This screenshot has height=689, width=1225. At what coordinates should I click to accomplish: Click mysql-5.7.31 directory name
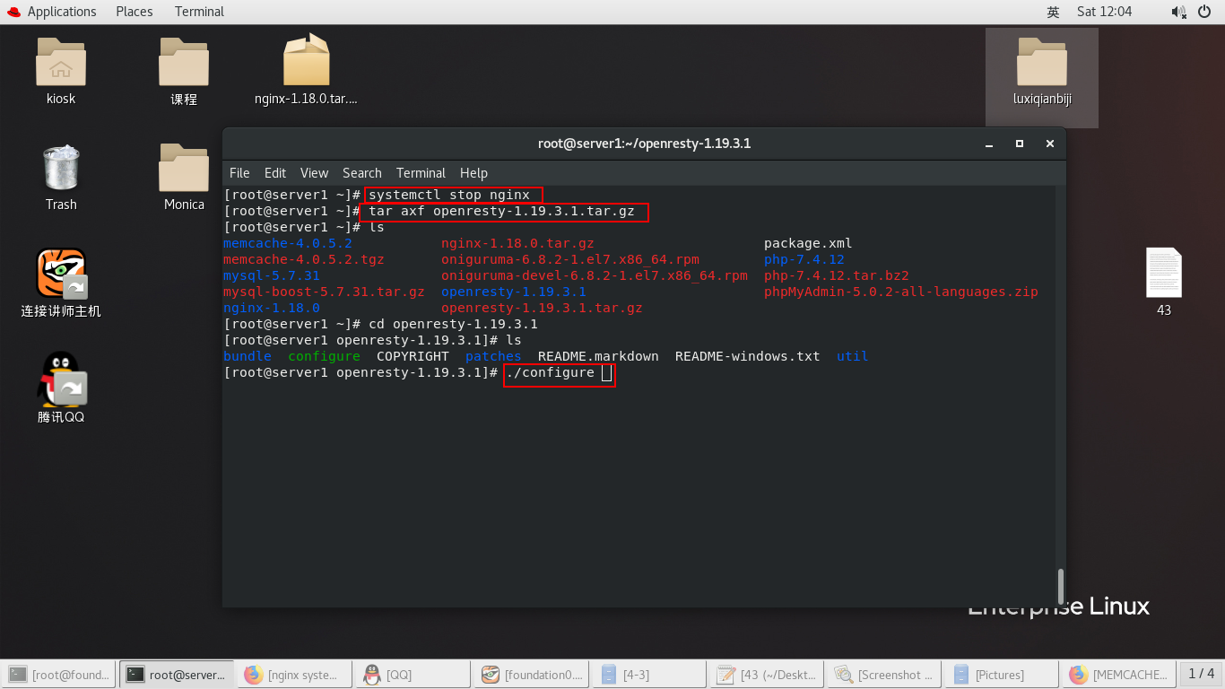[x=272, y=275]
